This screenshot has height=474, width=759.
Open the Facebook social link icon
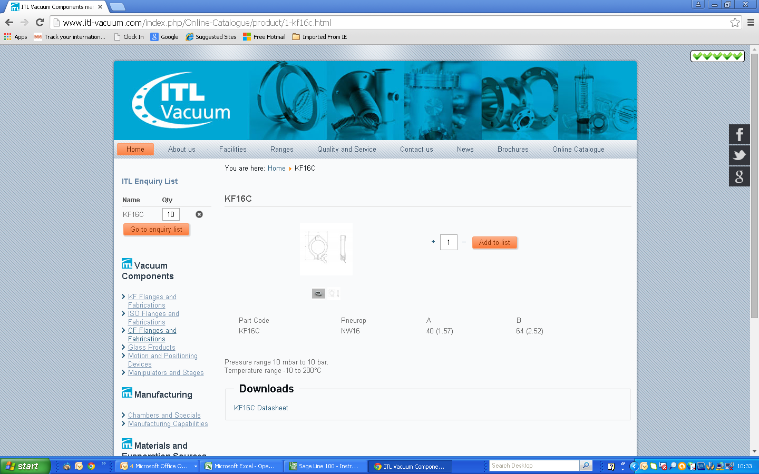[739, 134]
